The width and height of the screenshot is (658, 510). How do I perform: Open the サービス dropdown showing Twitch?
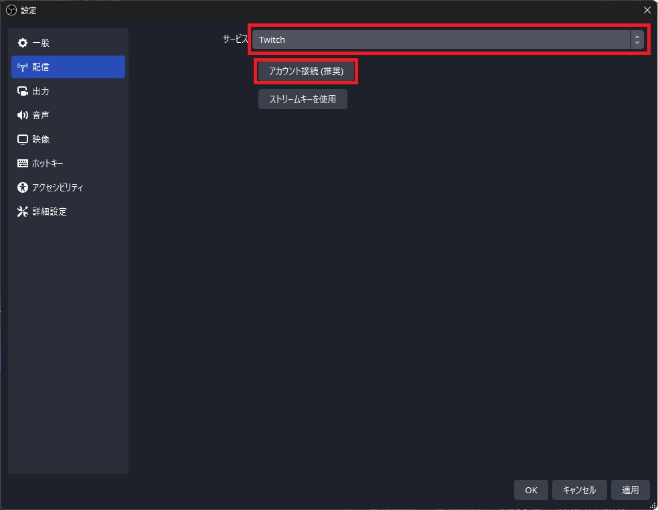pos(440,39)
